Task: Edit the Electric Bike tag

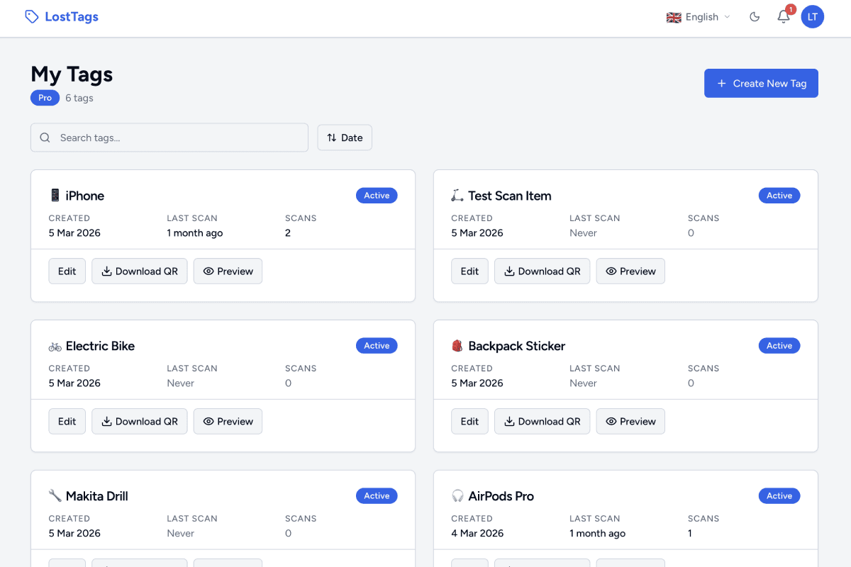Action: click(67, 421)
